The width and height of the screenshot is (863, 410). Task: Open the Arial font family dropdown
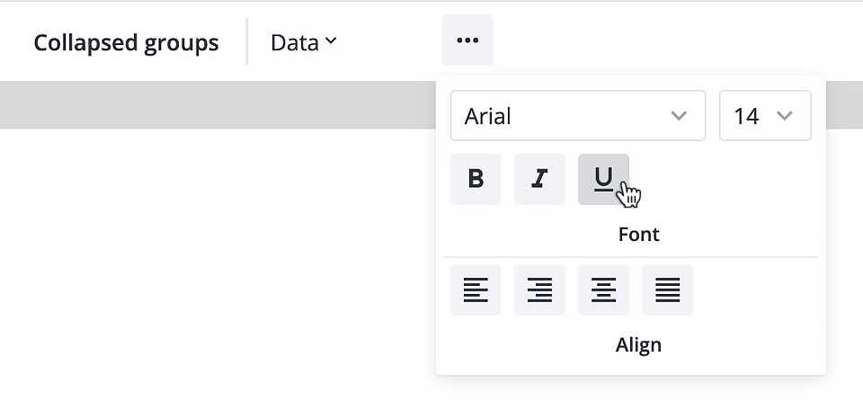point(578,116)
